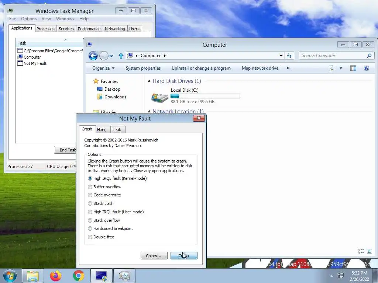Click the Colors... button
The image size is (378, 283).
click(x=154, y=256)
